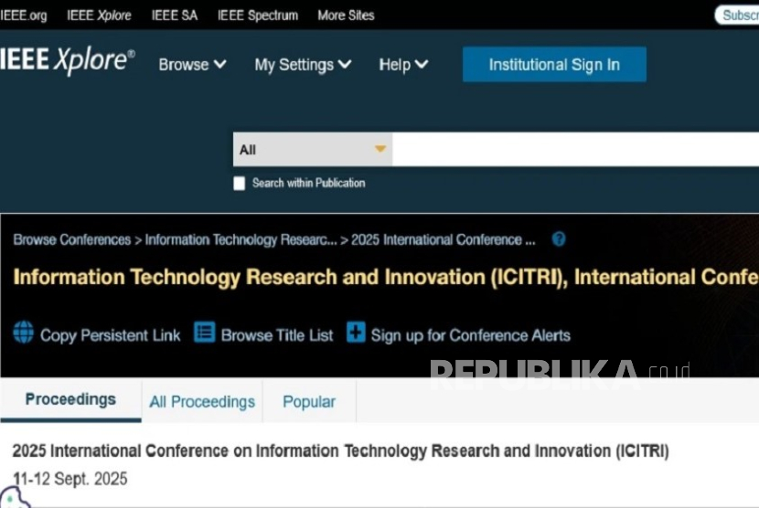The image size is (759, 508).
Task: Open the IEEE Xplore top bar link
Action: (x=100, y=16)
